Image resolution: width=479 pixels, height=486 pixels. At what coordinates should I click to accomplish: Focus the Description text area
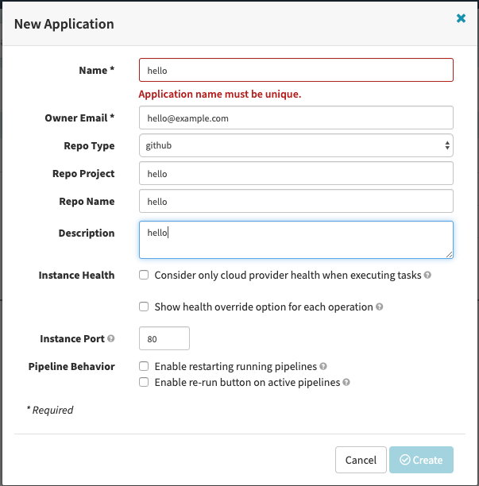coord(296,240)
